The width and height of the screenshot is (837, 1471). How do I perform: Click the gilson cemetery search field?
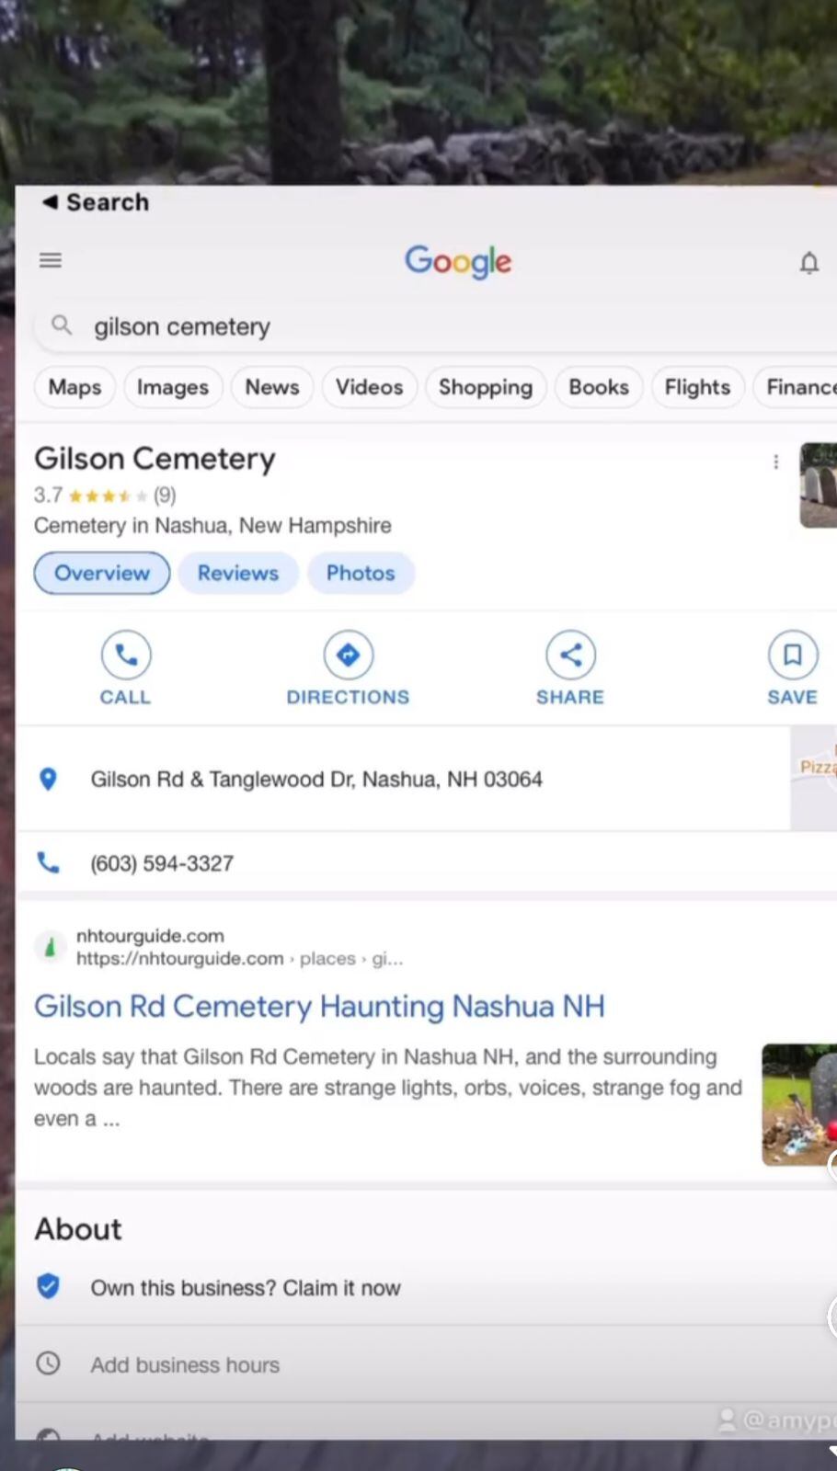click(x=368, y=327)
